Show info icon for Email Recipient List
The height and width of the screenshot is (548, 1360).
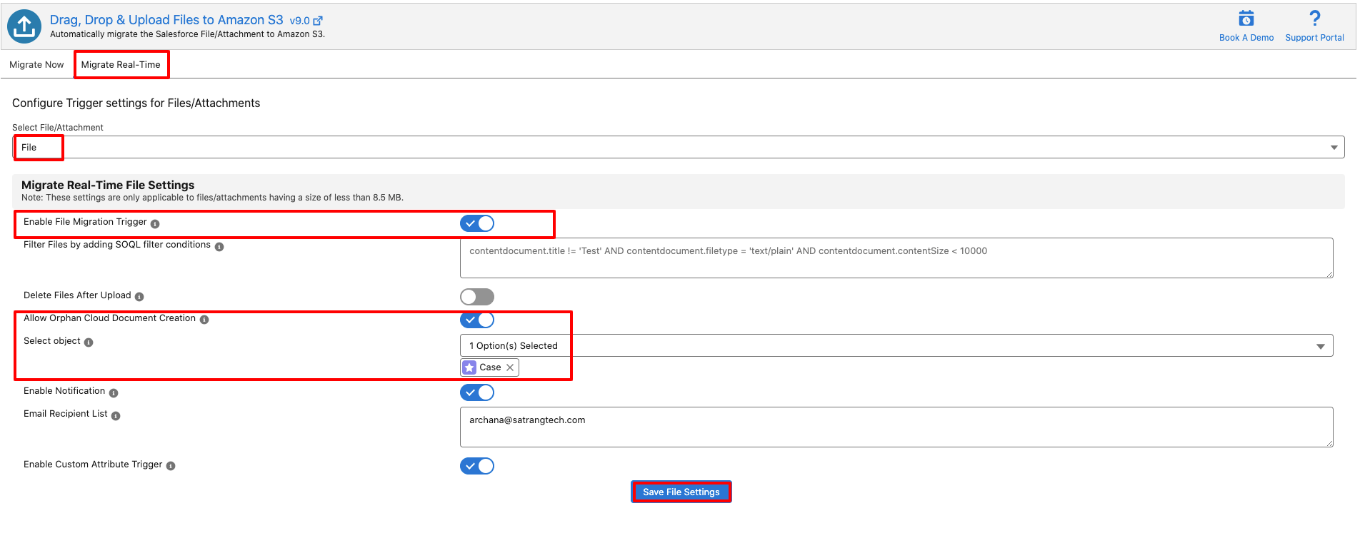pos(116,416)
